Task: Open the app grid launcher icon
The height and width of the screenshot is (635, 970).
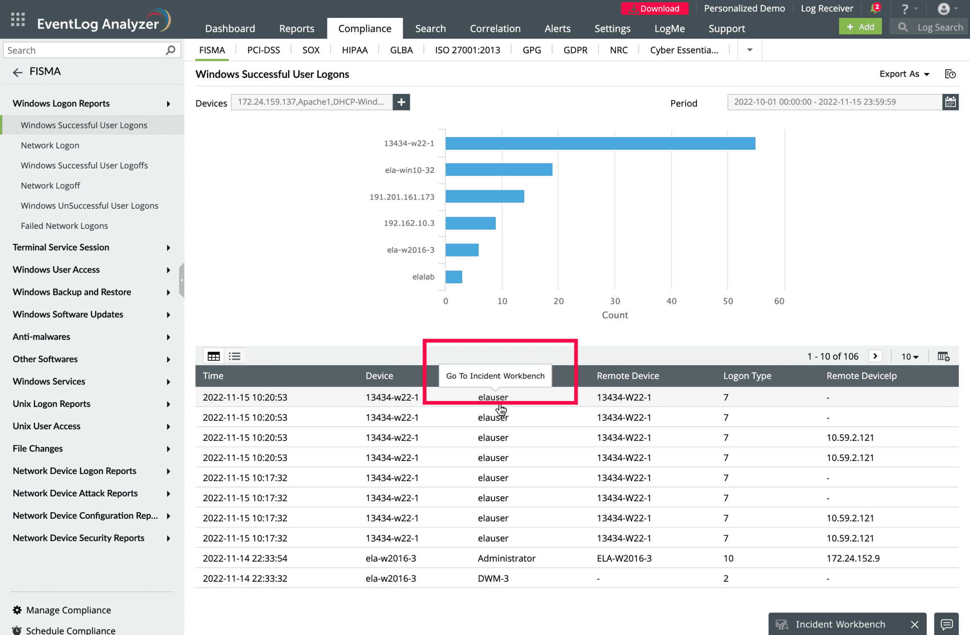Action: pyautogui.click(x=18, y=20)
